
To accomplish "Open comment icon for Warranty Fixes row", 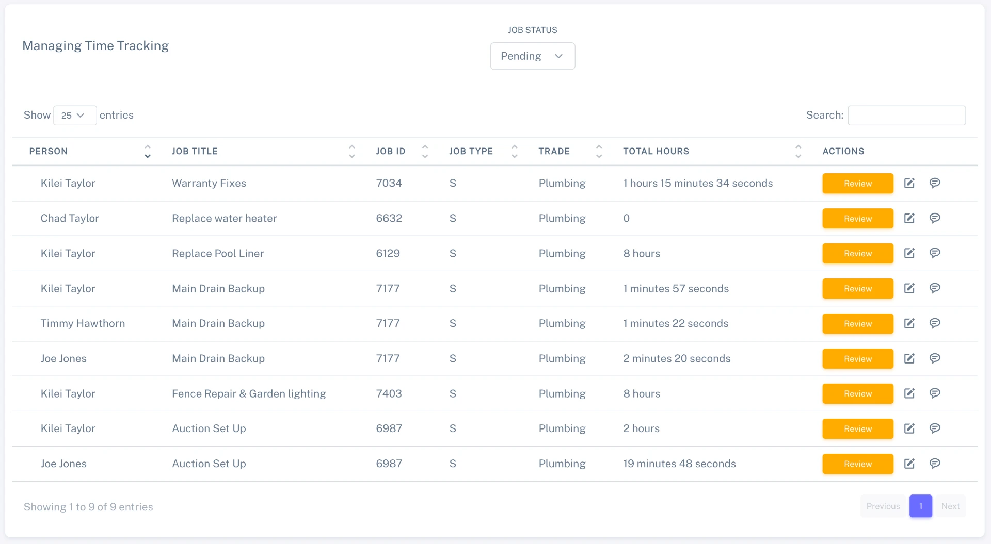I will pos(935,183).
